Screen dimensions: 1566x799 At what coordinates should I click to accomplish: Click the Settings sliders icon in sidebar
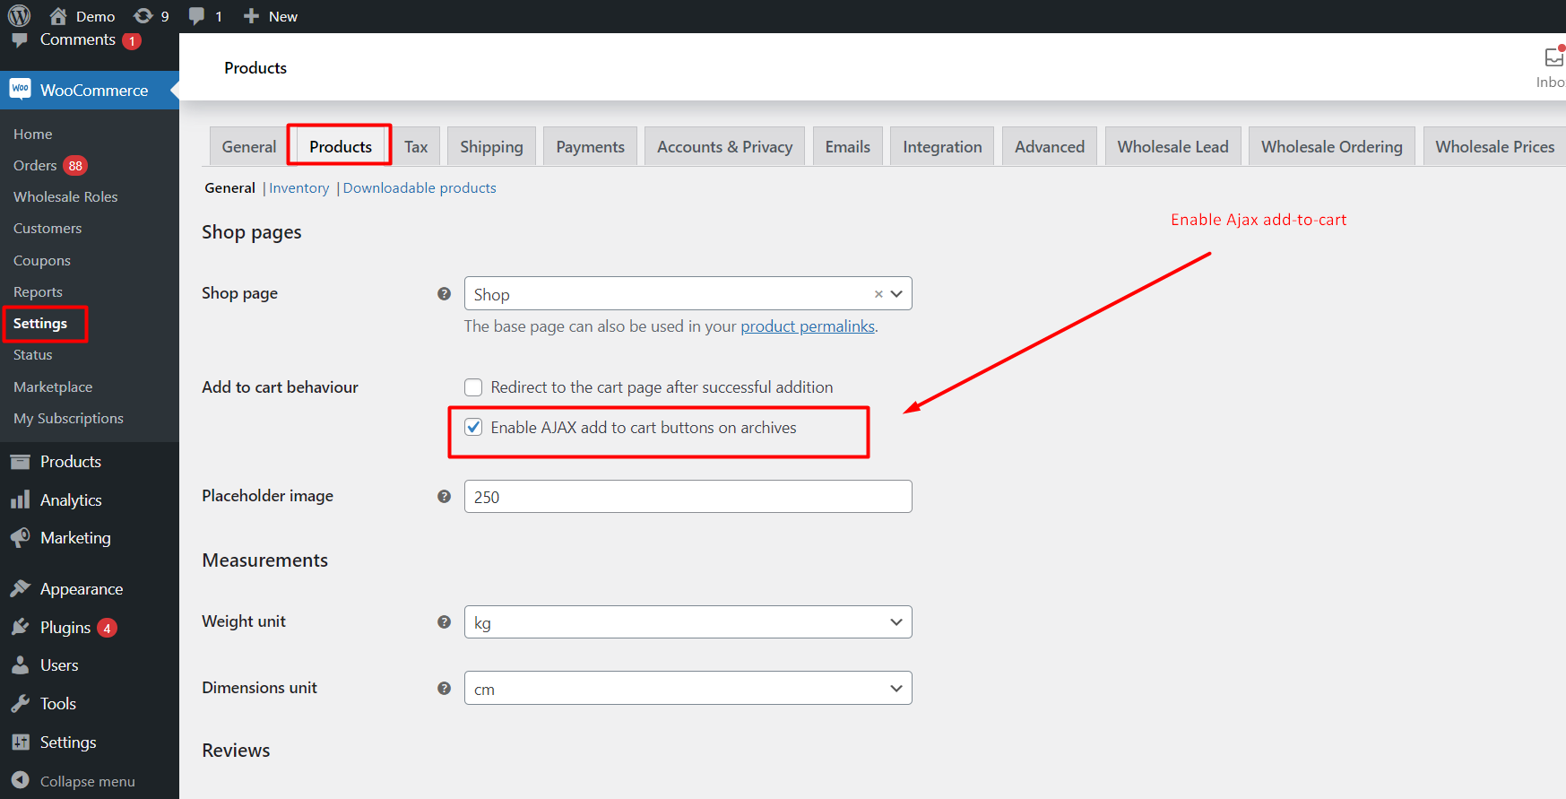click(x=20, y=742)
